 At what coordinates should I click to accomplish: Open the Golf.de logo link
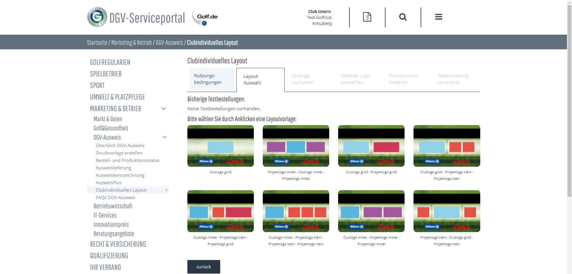click(205, 17)
